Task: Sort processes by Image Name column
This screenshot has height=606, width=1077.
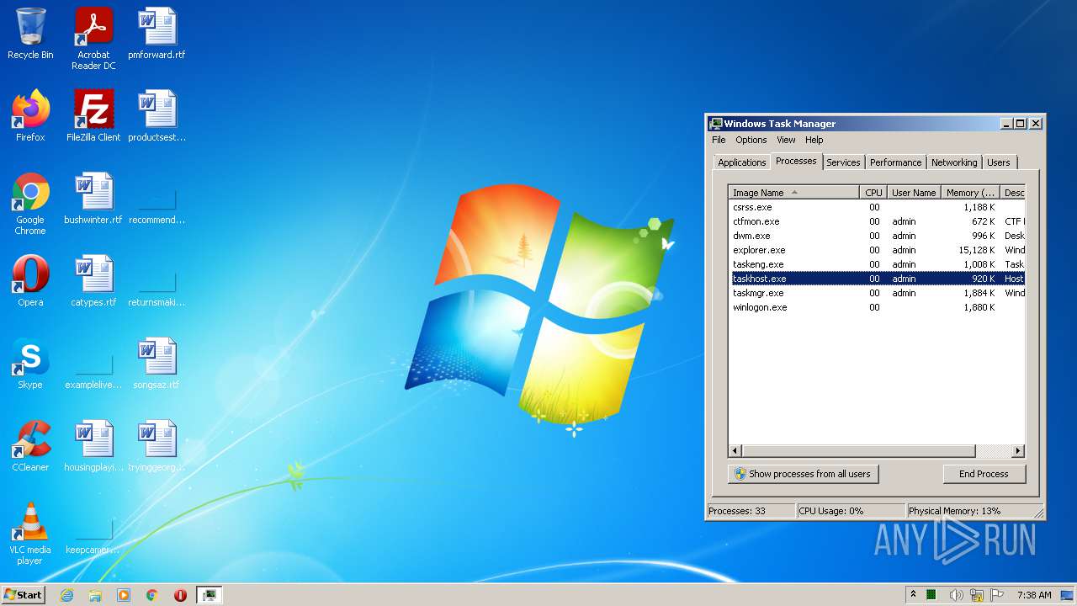Action: pyautogui.click(x=793, y=193)
